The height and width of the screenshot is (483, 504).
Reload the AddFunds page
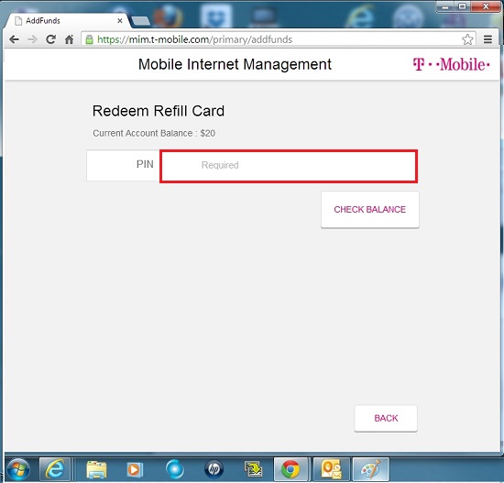(x=50, y=39)
